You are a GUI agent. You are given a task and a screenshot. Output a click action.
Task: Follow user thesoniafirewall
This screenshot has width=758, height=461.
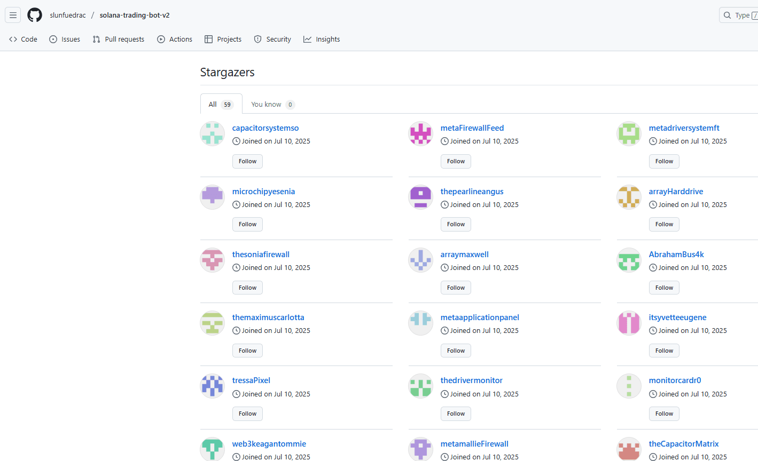click(x=248, y=288)
